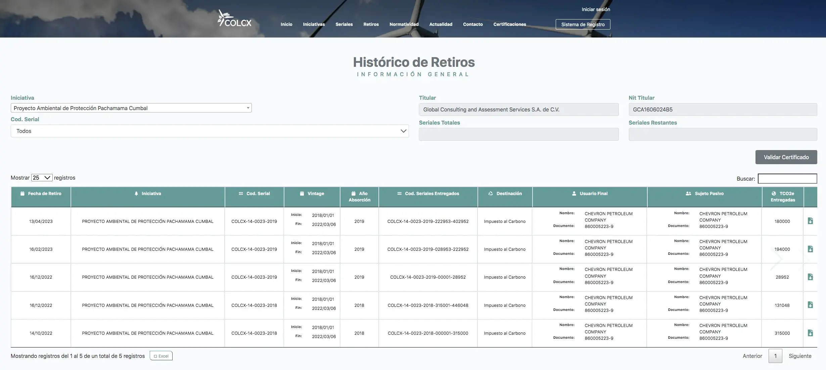
Task: Open the Retiros menu
Action: click(371, 24)
